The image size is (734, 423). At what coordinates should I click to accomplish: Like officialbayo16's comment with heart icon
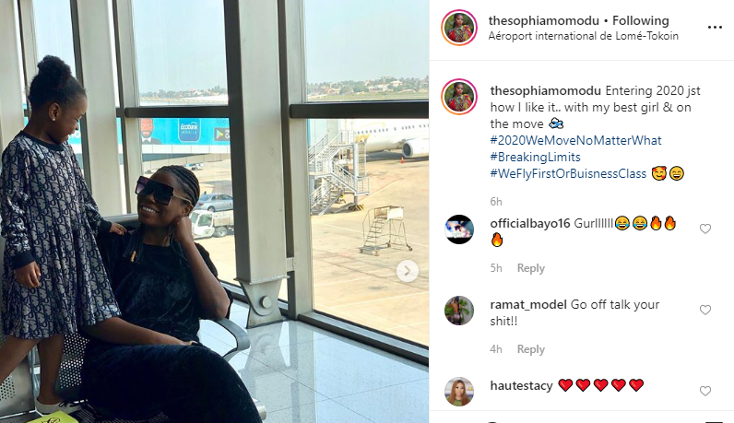pos(705,229)
